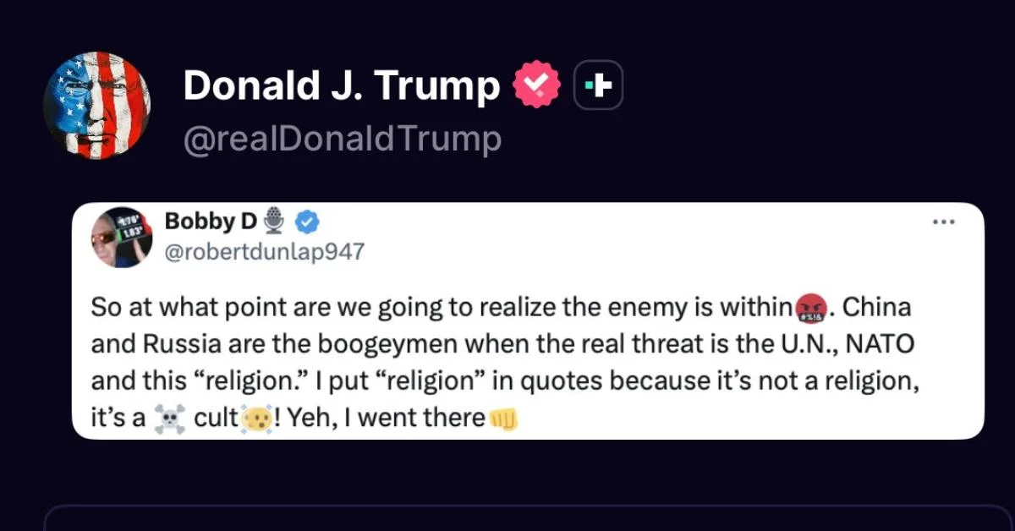
Task: Click the bordered box below the embedded tweet
Action: 529,517
